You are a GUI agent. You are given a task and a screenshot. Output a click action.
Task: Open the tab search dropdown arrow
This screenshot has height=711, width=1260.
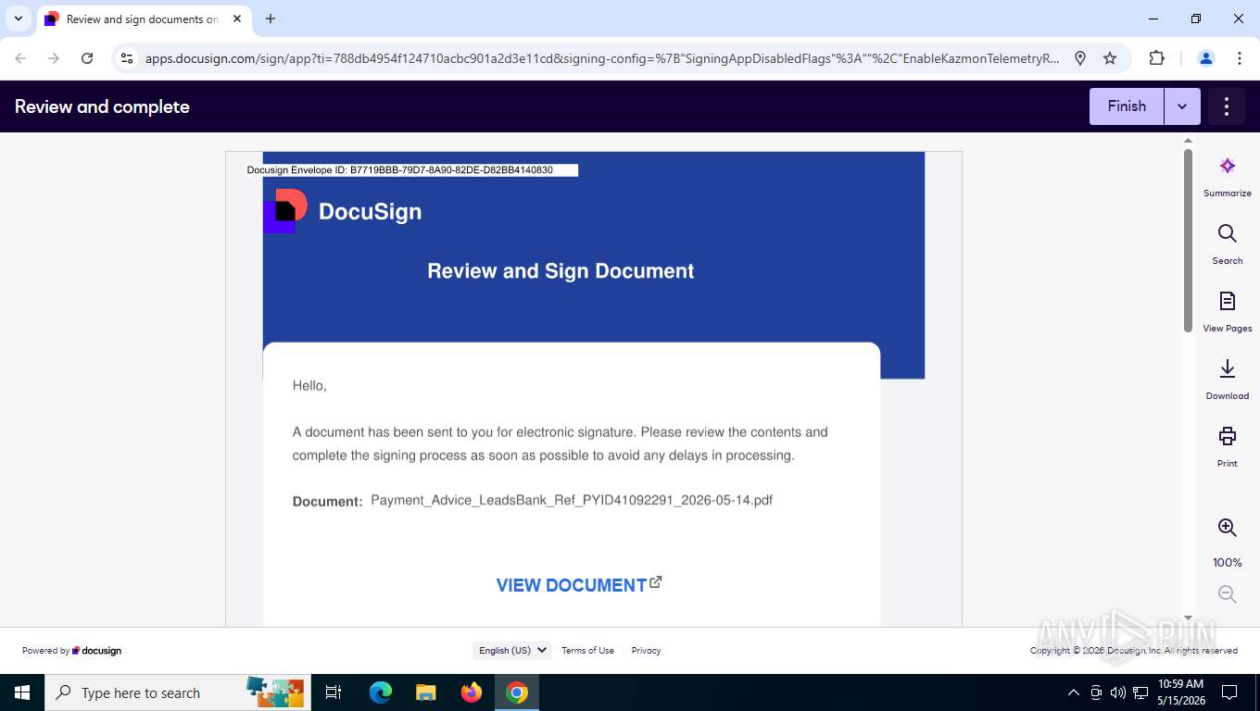pos(19,19)
